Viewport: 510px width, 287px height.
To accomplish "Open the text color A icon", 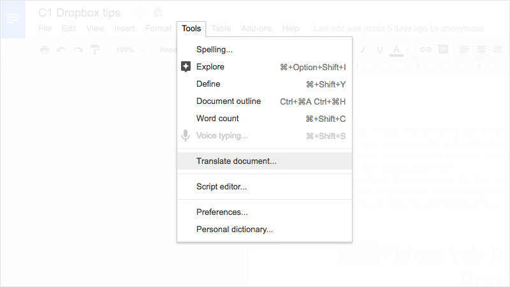I will pyautogui.click(x=396, y=50).
